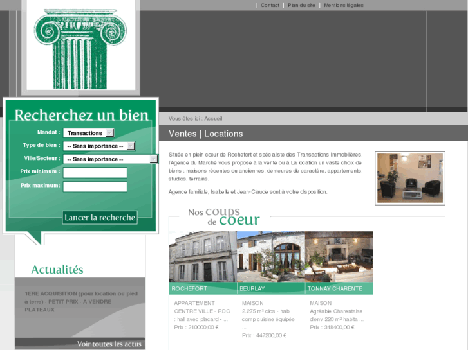Image resolution: width=468 pixels, height=350 pixels.
Task: Select the Locations menu item
Action: coord(223,134)
